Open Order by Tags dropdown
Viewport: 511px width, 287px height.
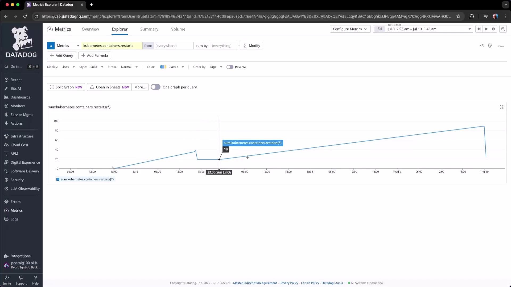[x=216, y=67]
